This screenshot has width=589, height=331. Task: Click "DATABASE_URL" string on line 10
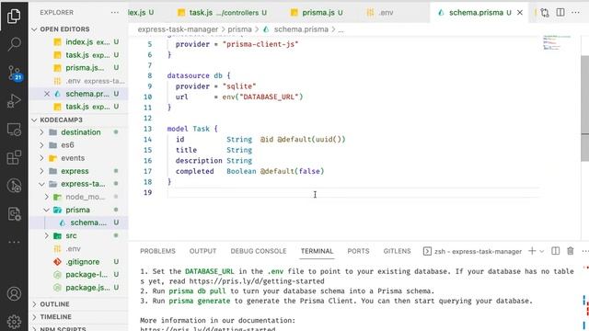(x=268, y=97)
